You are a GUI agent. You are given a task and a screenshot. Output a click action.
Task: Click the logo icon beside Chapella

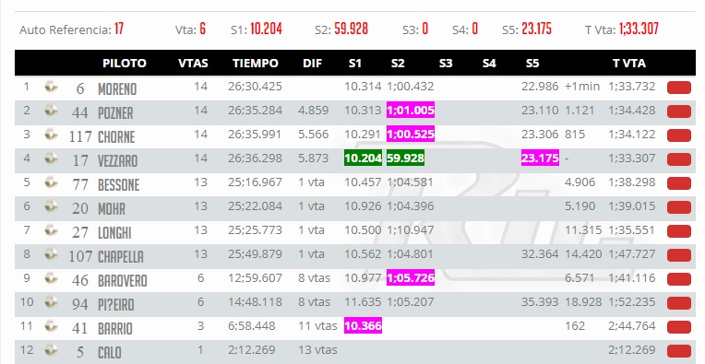pyautogui.click(x=52, y=254)
